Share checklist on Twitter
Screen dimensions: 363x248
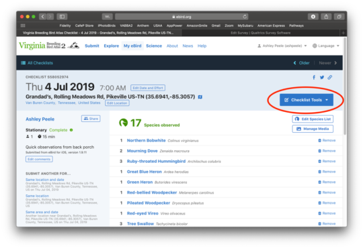point(322,77)
